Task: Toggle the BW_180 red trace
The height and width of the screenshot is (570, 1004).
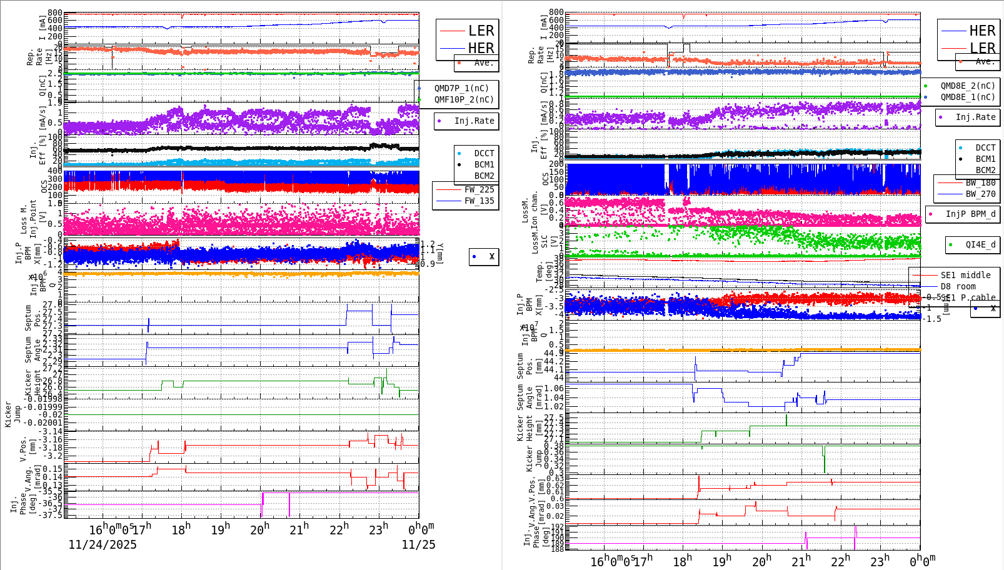Action: click(950, 182)
